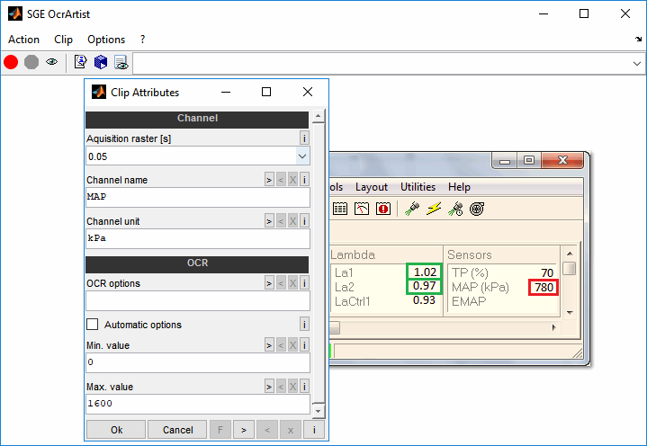Click the turbo wheel icon in background window
Screen dimensions: 647x446
[x=477, y=209]
